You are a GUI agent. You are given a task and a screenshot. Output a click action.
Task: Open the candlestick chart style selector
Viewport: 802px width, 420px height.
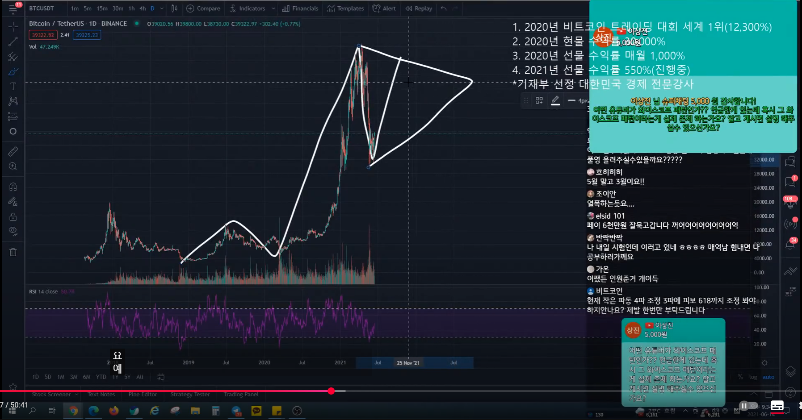tap(174, 8)
